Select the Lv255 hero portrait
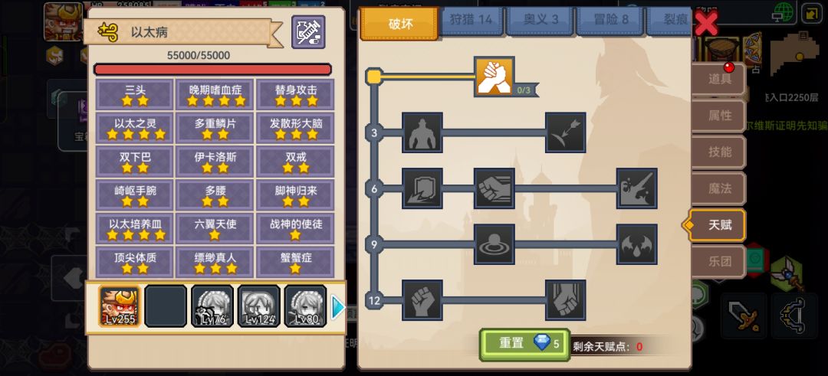Screen dimensions: 828x376 pyautogui.click(x=120, y=306)
